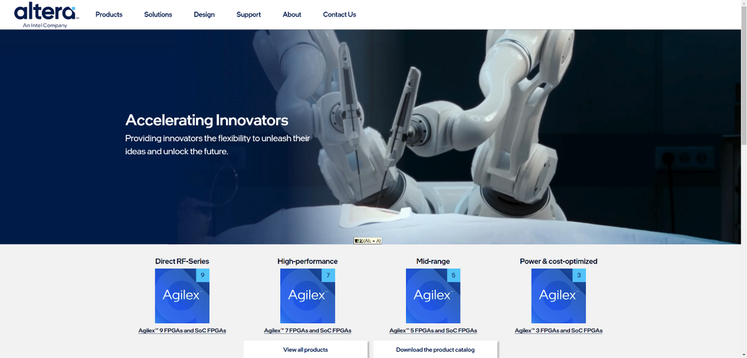Open the Agilex 5 product icon
Viewport: 747px width, 358px height.
click(433, 295)
